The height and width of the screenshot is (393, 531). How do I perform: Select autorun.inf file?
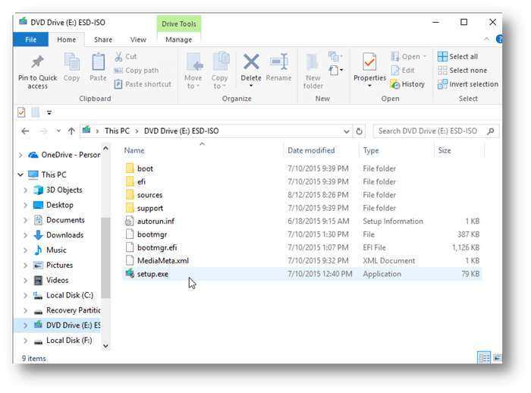click(x=302, y=222)
